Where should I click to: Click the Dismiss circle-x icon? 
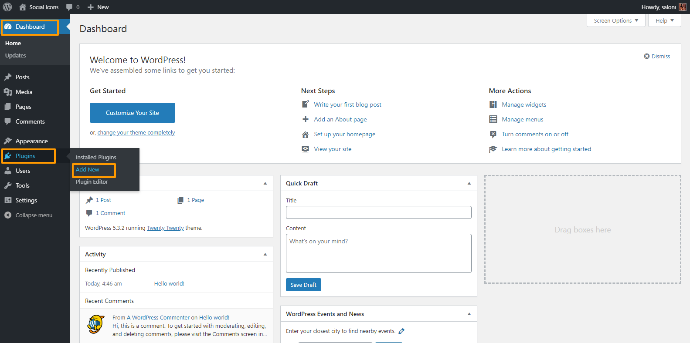click(647, 56)
